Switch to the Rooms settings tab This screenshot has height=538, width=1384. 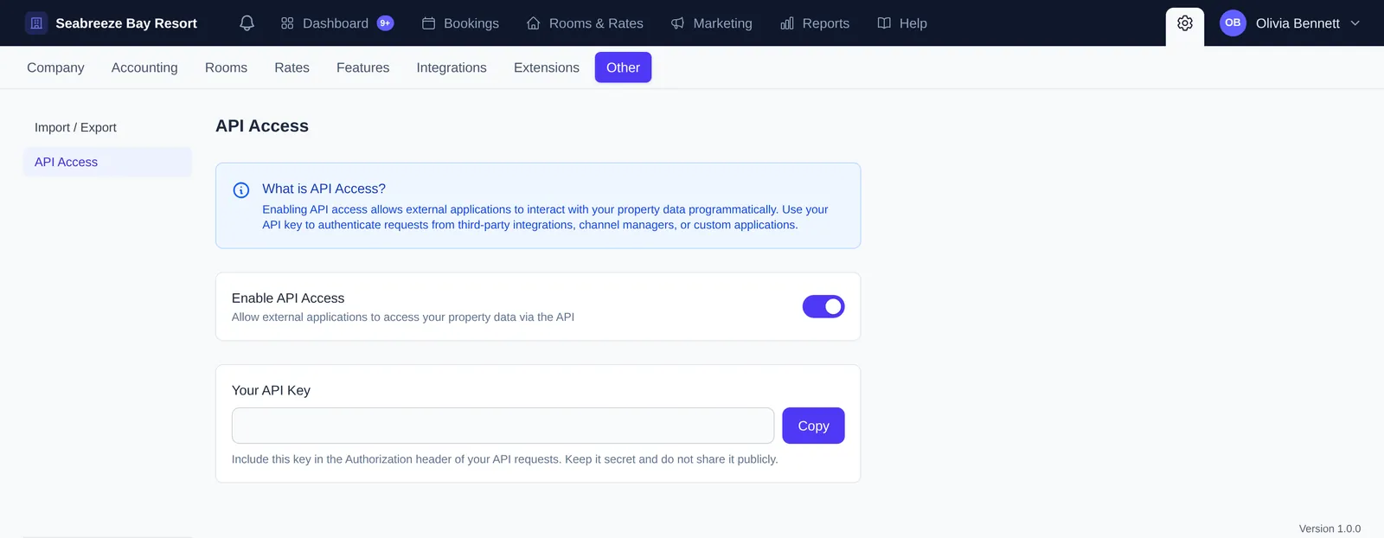pos(226,67)
